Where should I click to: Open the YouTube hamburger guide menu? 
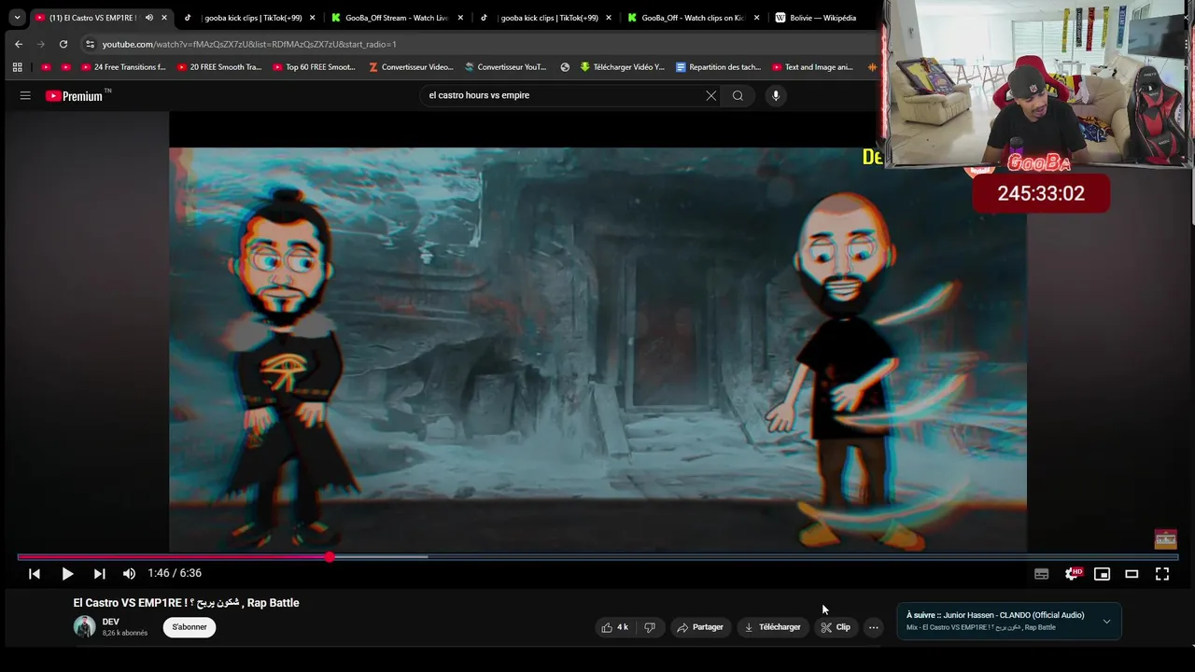point(25,95)
